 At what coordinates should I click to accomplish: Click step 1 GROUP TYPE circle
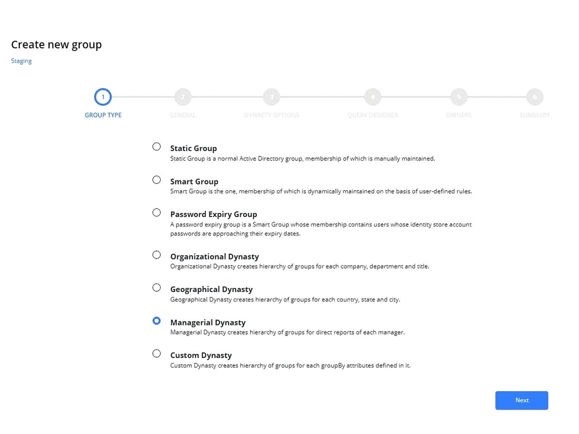click(103, 96)
